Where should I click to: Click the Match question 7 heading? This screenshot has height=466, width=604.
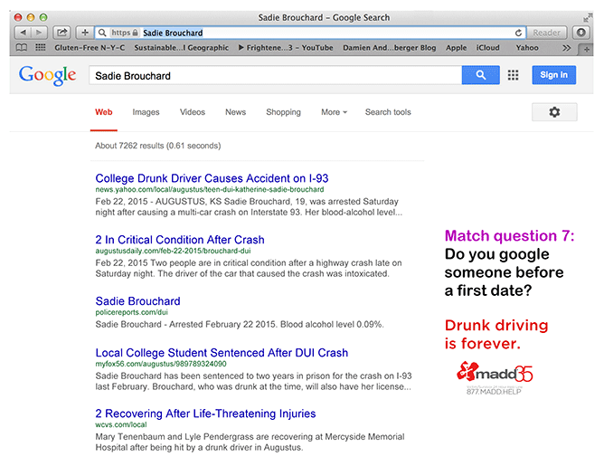(x=509, y=235)
